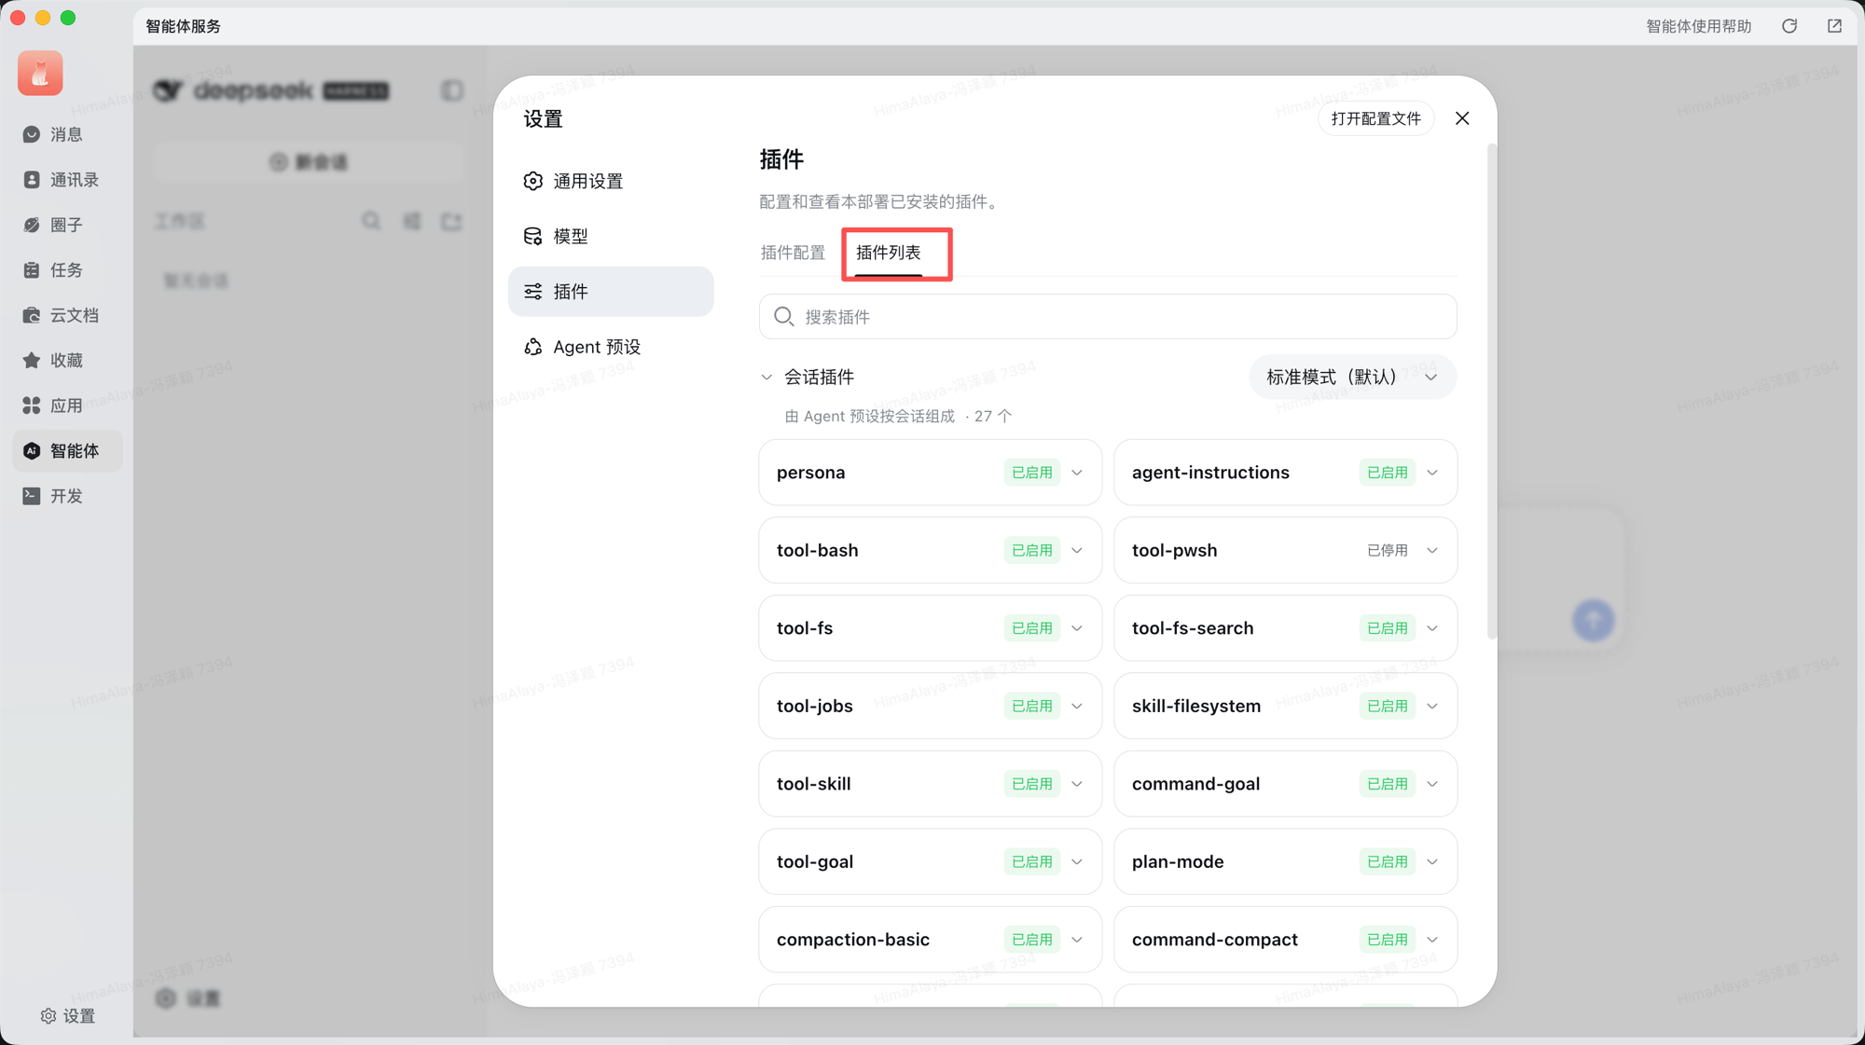Viewport: 1865px width, 1045px height.
Task: Click 打开配置文件 button
Action: click(x=1375, y=118)
